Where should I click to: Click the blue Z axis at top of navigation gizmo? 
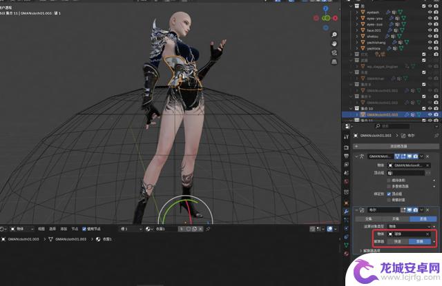(x=325, y=9)
